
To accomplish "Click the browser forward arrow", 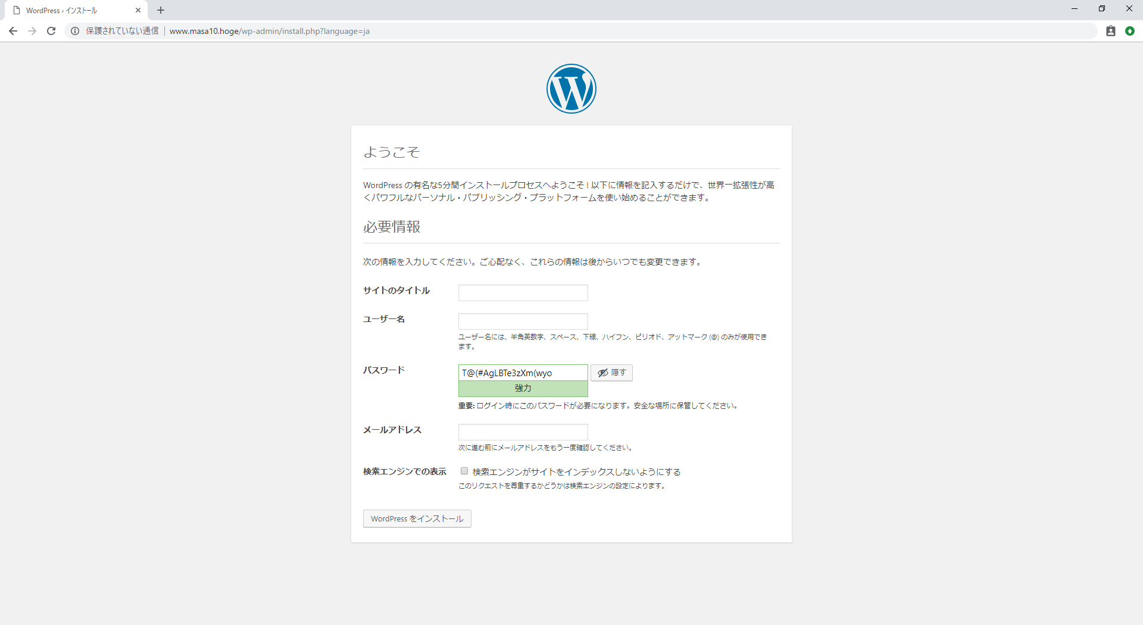I will pyautogui.click(x=32, y=31).
